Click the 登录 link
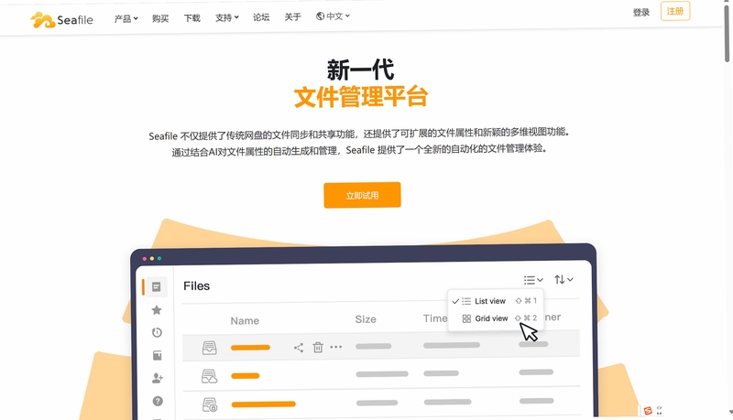Image resolution: width=733 pixels, height=420 pixels. tap(640, 13)
